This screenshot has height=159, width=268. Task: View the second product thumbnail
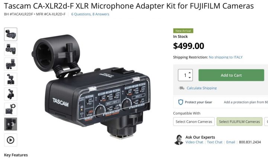10,49
